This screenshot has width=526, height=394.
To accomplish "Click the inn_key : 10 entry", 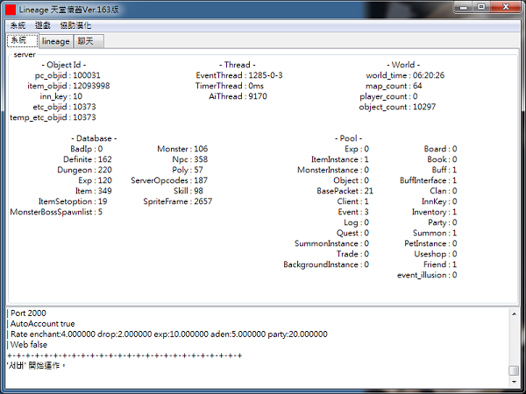I will pos(60,96).
